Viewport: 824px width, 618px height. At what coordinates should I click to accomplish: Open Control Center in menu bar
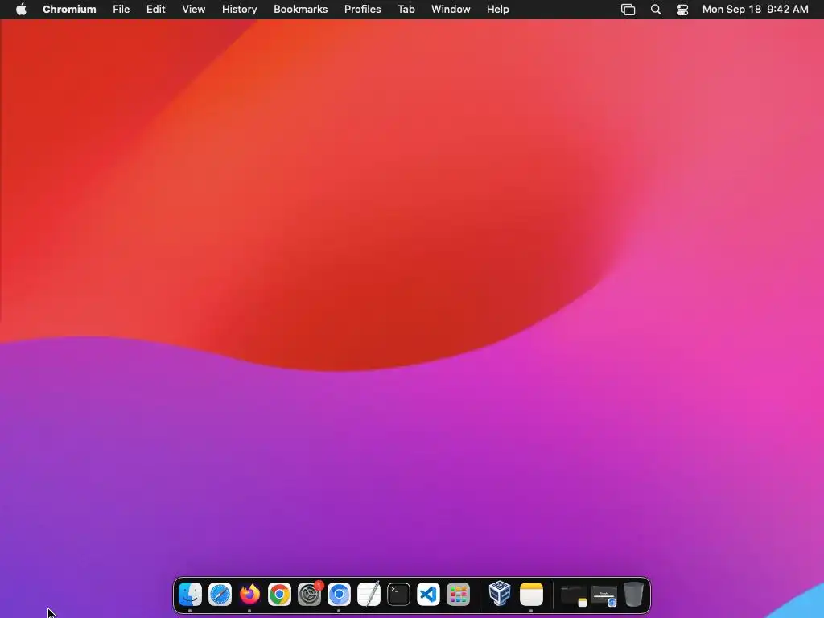(x=682, y=9)
